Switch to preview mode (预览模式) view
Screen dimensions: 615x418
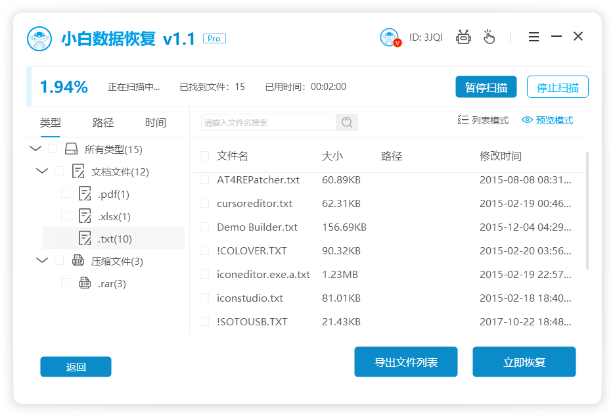click(x=547, y=120)
